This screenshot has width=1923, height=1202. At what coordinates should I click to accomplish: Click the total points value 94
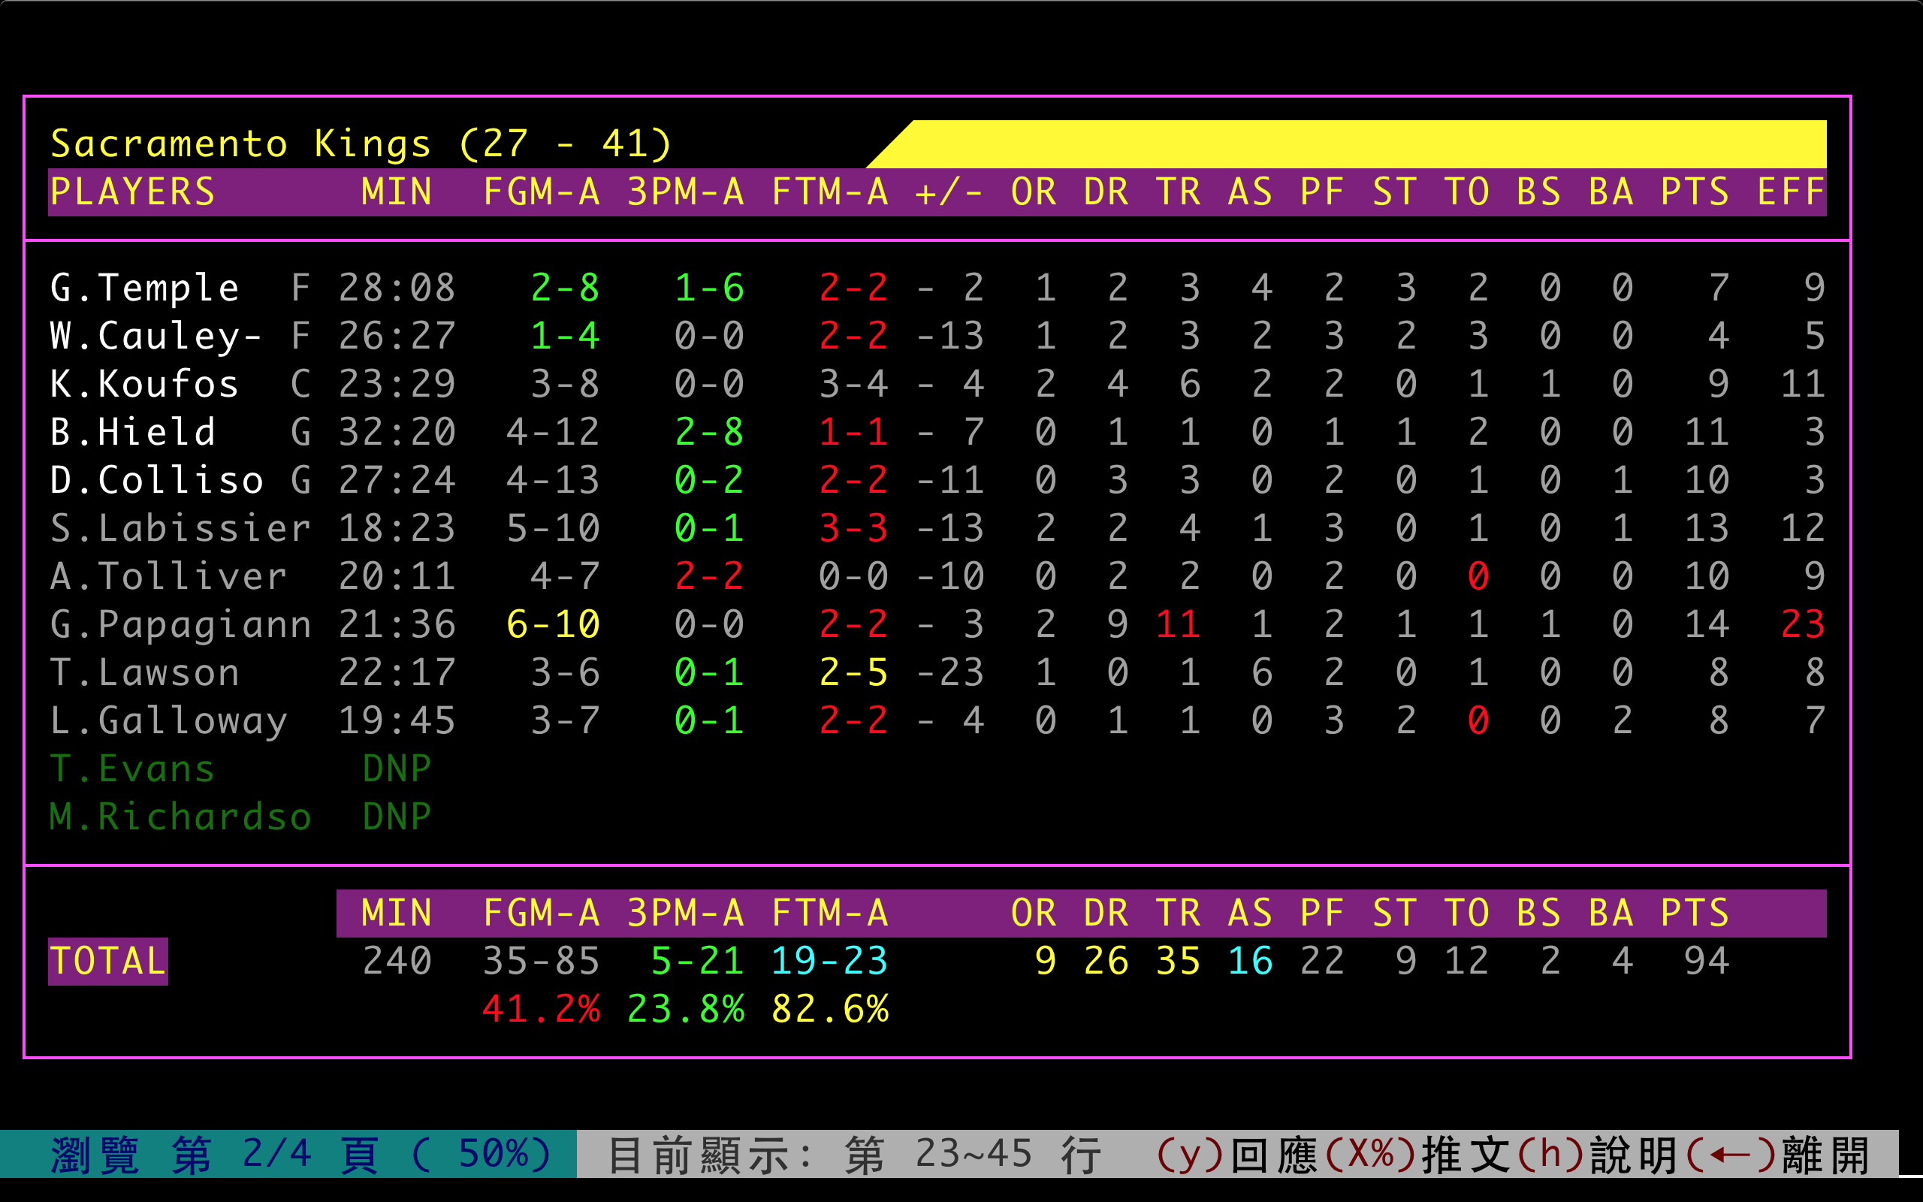click(1706, 961)
